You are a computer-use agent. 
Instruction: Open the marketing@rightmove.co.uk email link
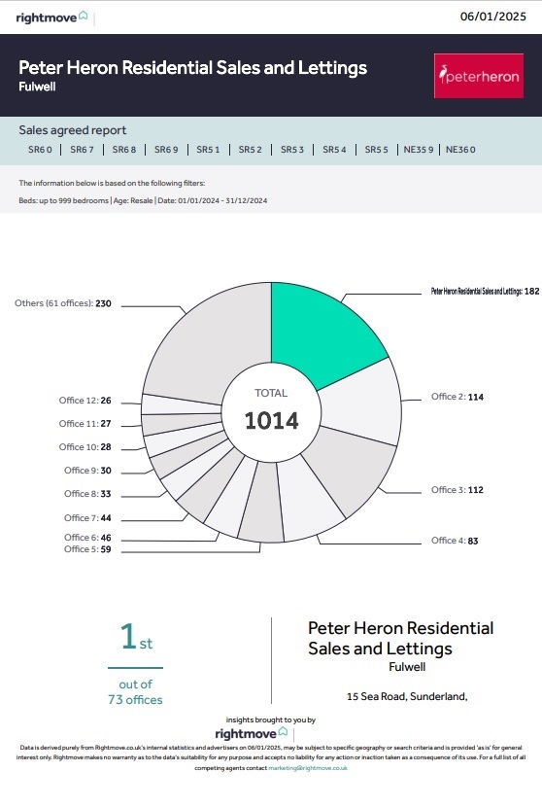[308, 768]
